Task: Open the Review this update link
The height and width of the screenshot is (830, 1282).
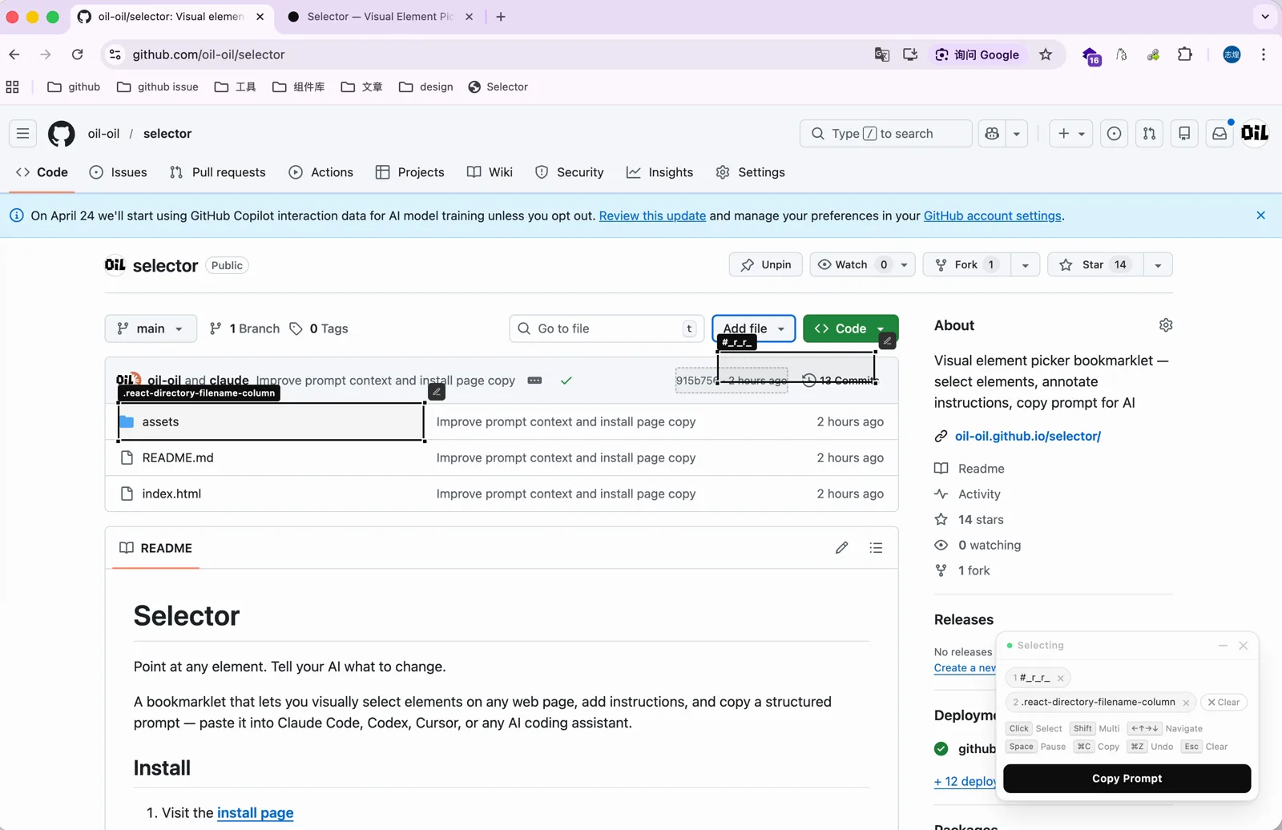Action: (652, 216)
